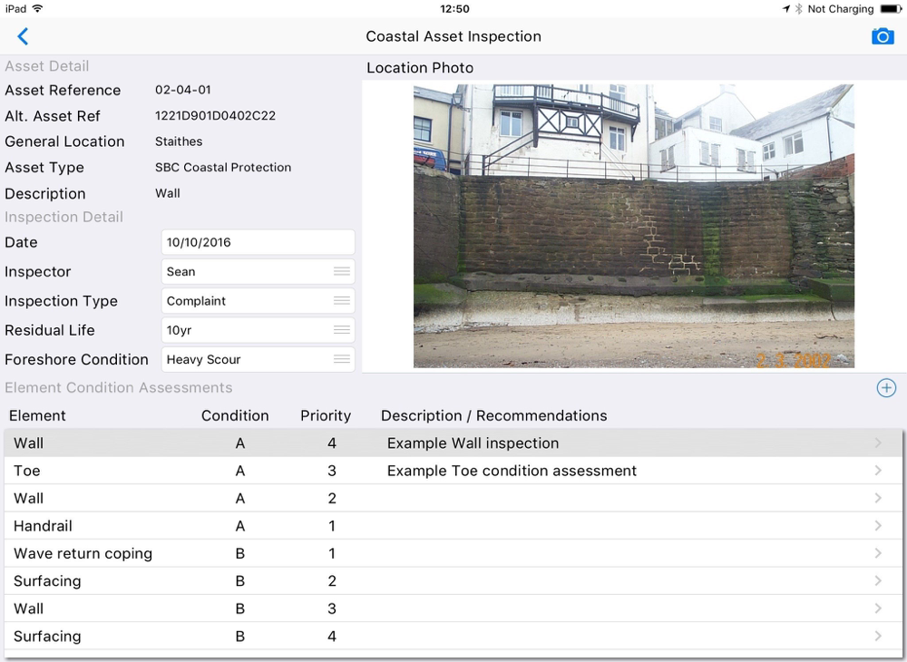Tap the location services arrow icon
Viewport: 907px width, 662px height.
[x=786, y=9]
